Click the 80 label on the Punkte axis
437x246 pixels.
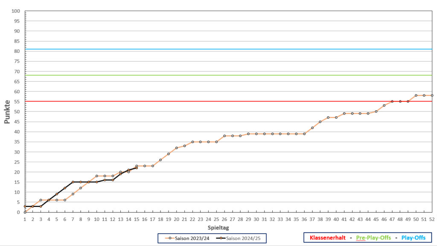[17, 51]
